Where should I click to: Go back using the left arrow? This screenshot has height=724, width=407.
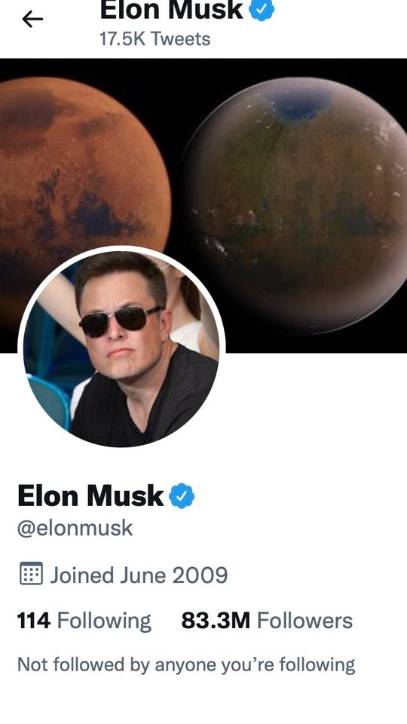(x=32, y=19)
